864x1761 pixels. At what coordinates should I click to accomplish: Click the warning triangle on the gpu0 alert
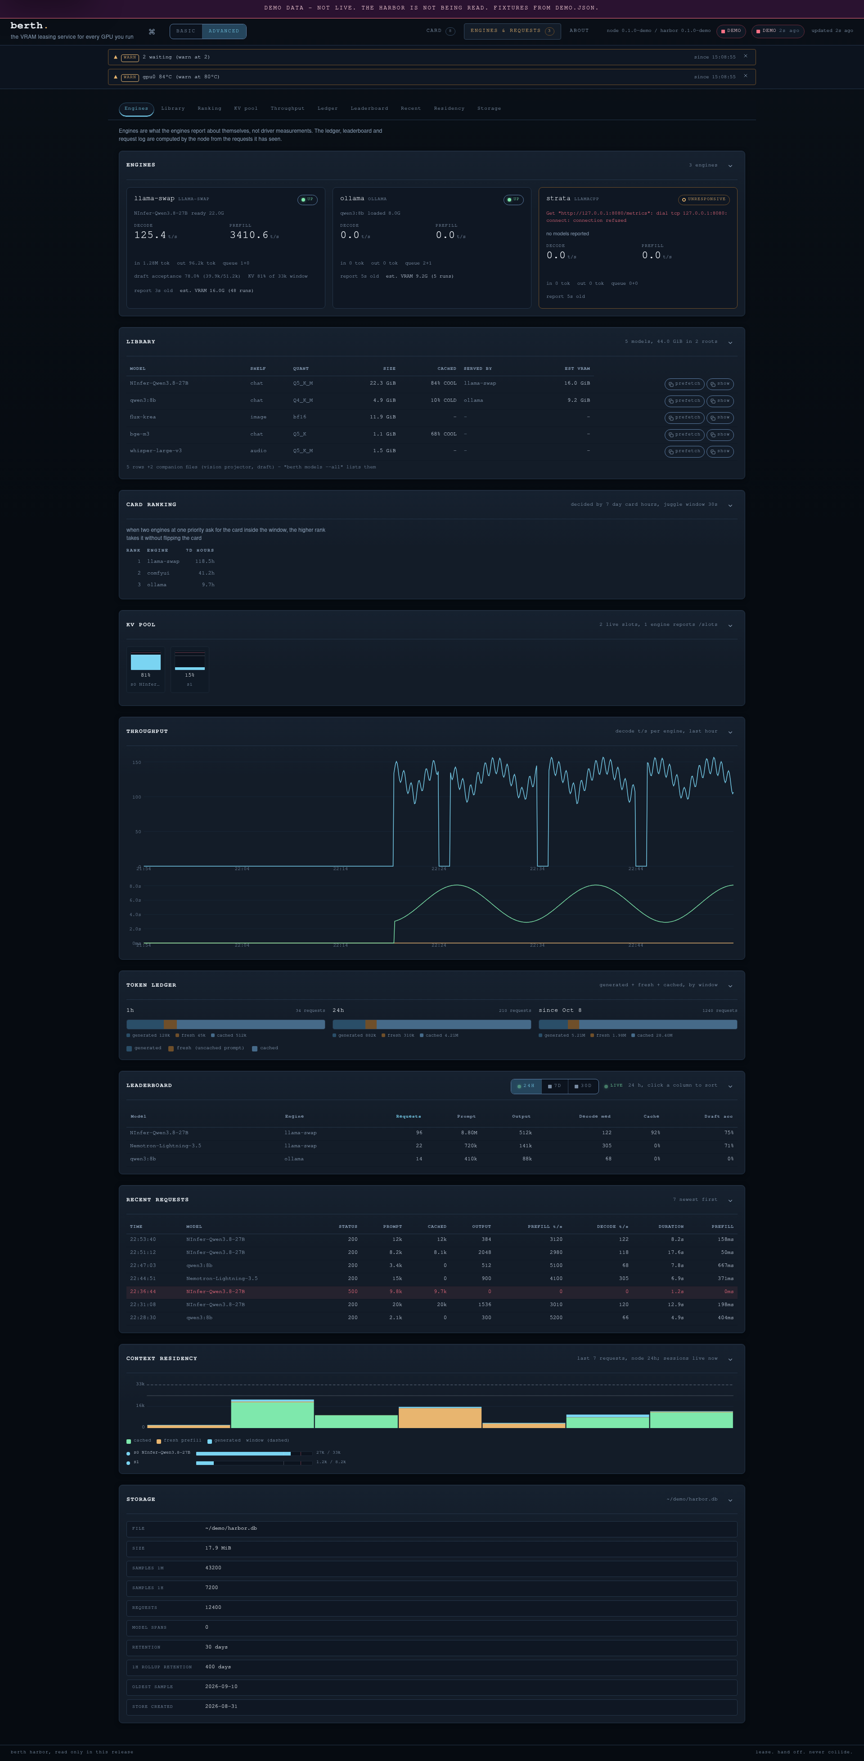tap(116, 76)
